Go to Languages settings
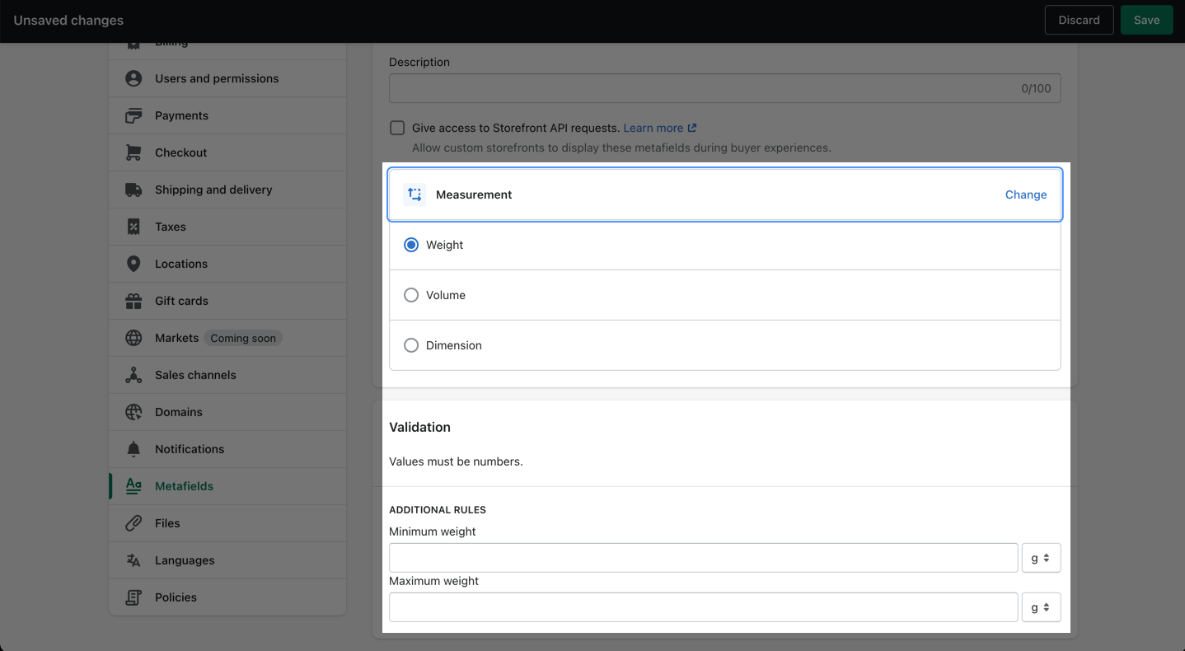 [x=227, y=560]
